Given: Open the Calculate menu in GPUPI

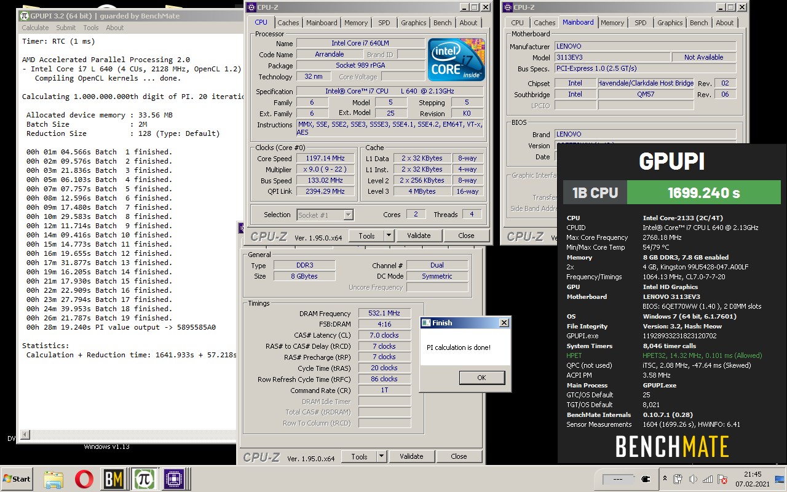Looking at the screenshot, I should [35, 28].
